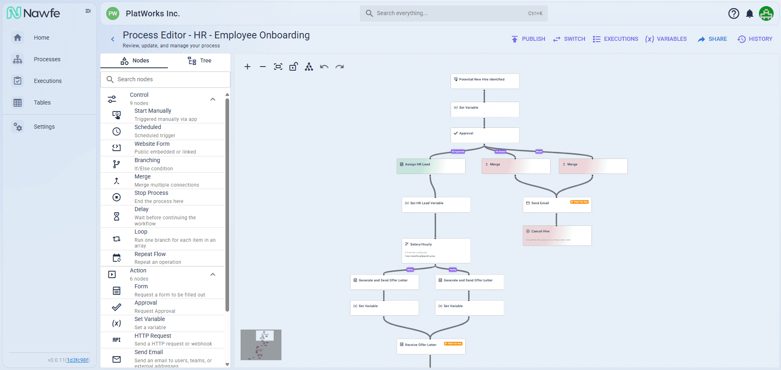Open the notifications bell
The height and width of the screenshot is (370, 781).
pos(750,13)
